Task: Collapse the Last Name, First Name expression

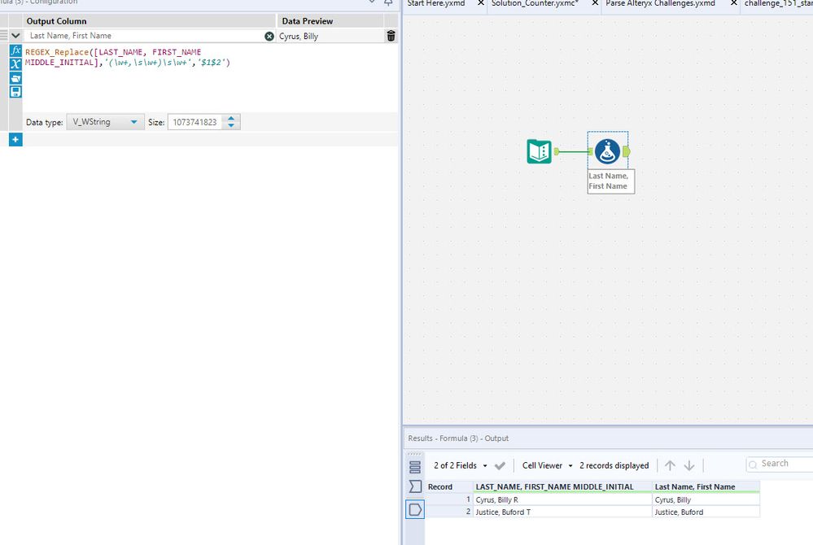Action: pyautogui.click(x=15, y=36)
